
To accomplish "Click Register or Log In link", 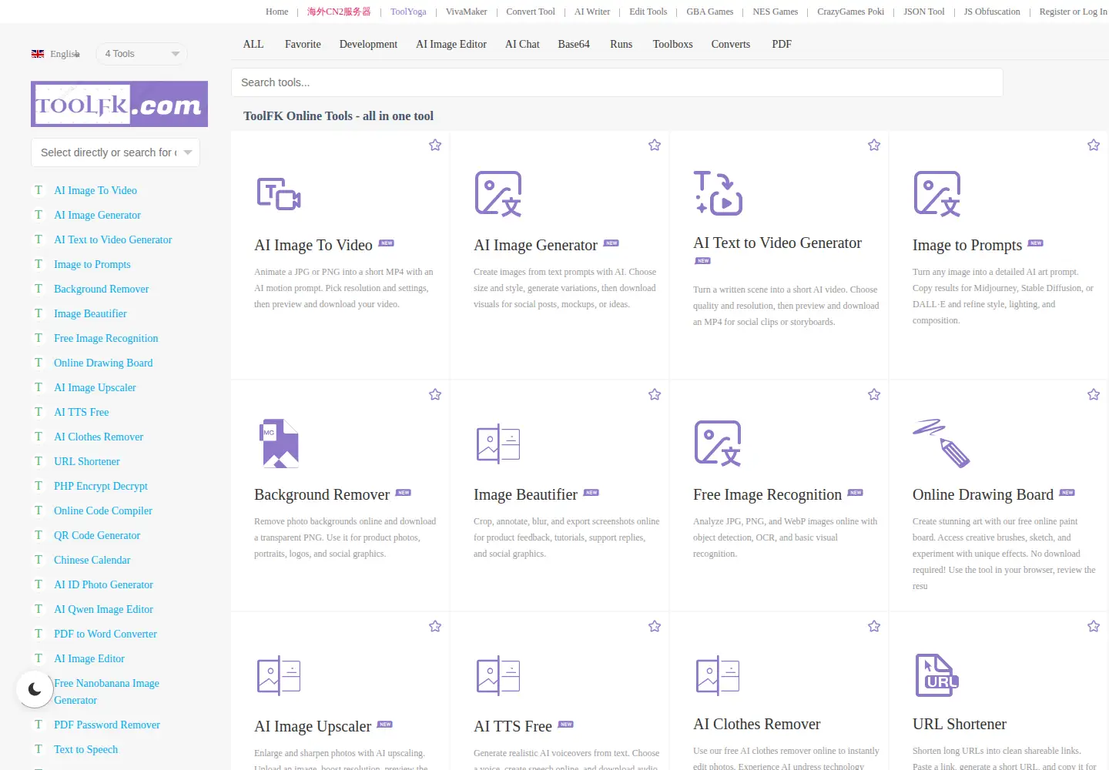I will click(x=1073, y=12).
